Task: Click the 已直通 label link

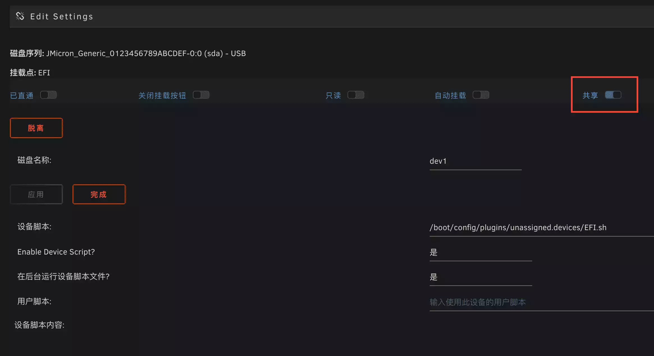Action: [x=22, y=96]
